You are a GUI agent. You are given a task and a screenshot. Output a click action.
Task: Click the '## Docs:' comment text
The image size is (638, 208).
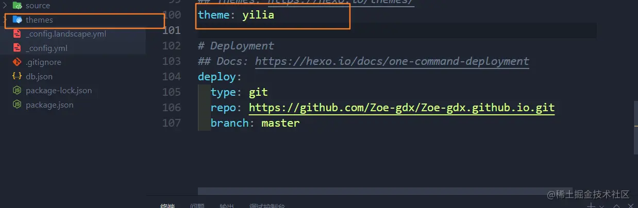tap(223, 61)
